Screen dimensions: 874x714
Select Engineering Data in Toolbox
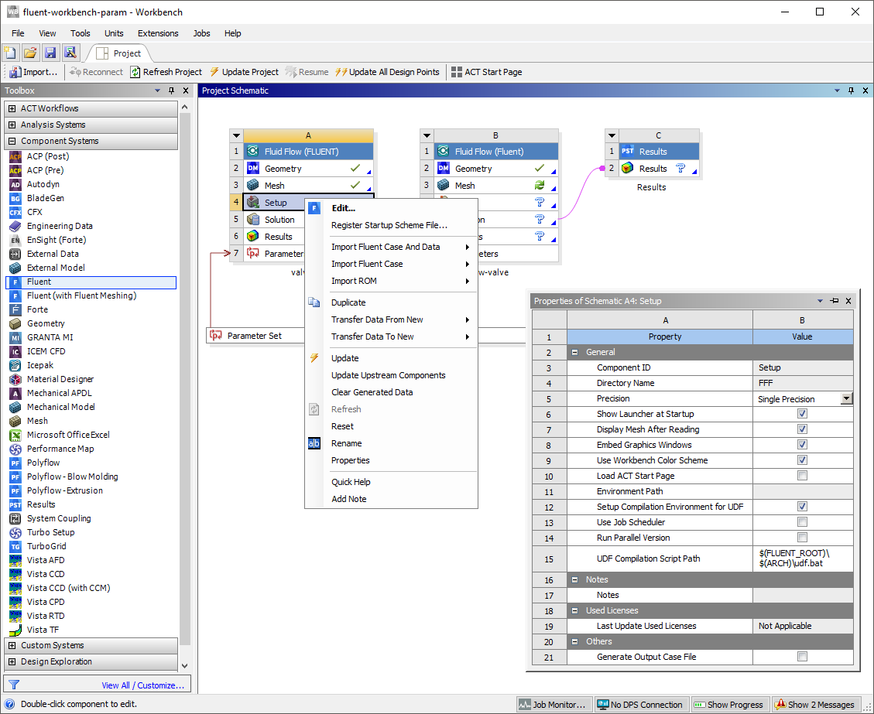60,226
